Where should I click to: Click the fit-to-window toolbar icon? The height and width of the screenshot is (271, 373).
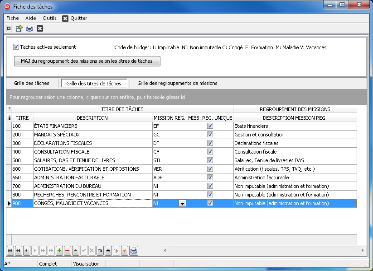[9, 28]
